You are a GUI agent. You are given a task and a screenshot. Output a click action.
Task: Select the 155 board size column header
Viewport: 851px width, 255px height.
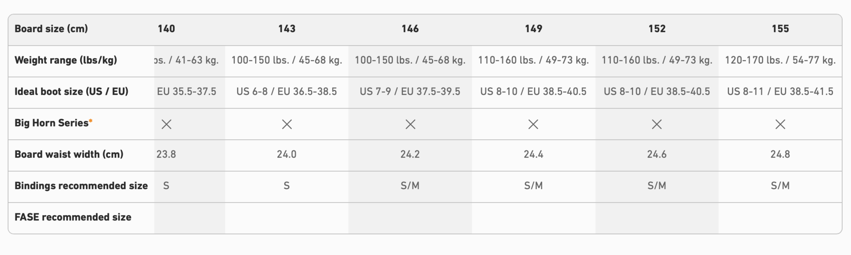[x=780, y=29]
